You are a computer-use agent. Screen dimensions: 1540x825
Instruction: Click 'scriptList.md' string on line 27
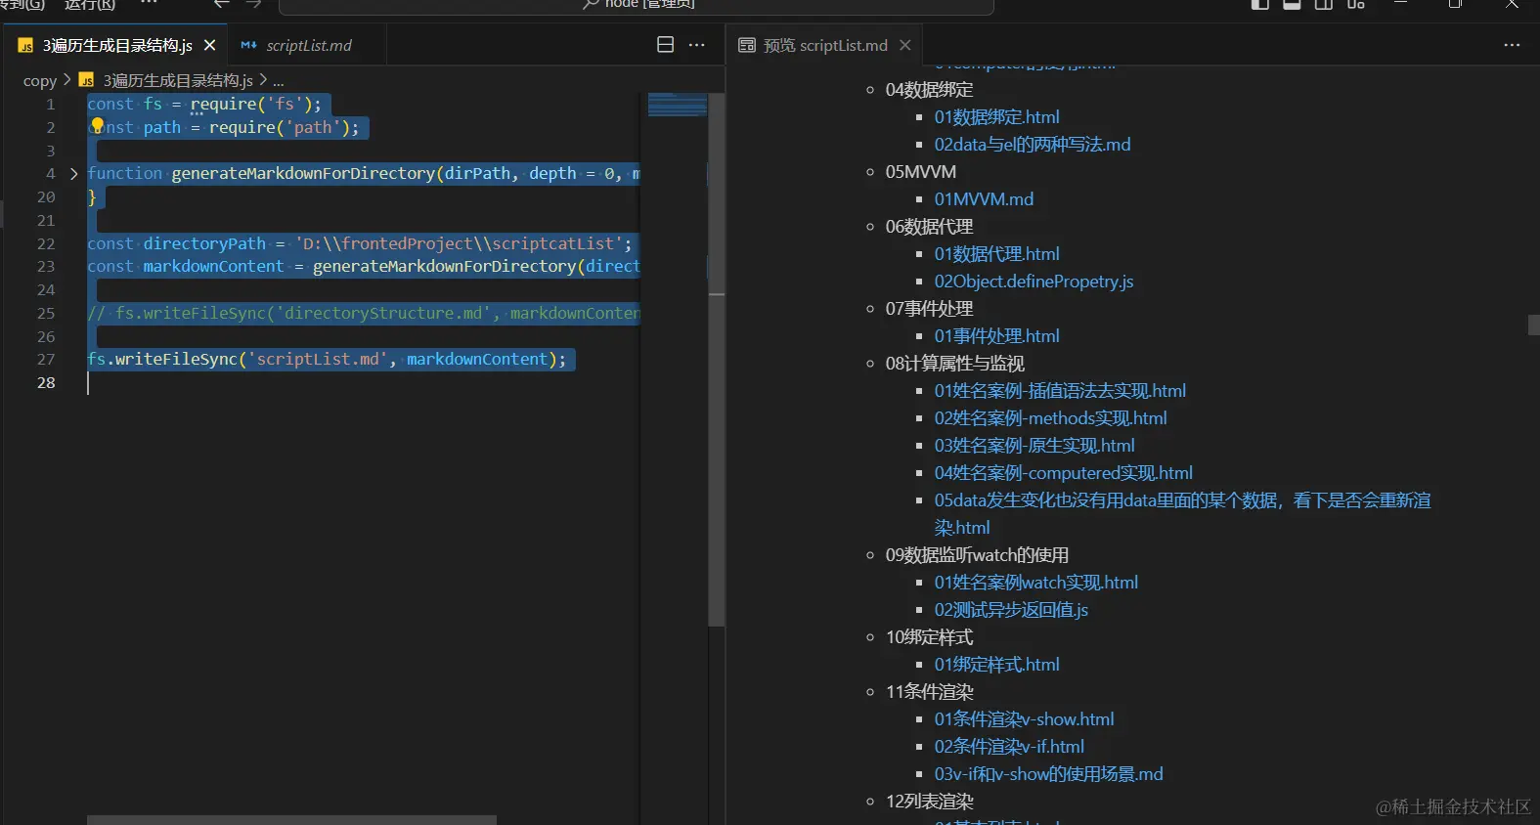tap(318, 360)
